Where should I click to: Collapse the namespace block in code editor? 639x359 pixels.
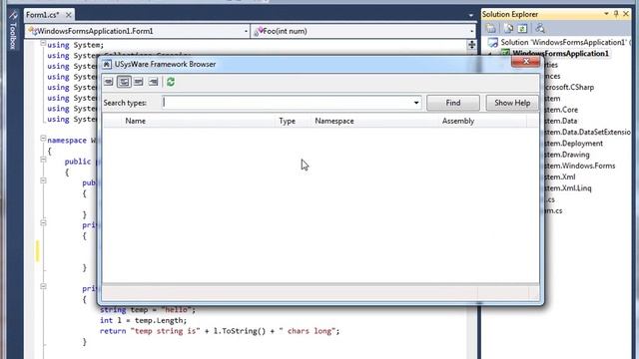43,139
